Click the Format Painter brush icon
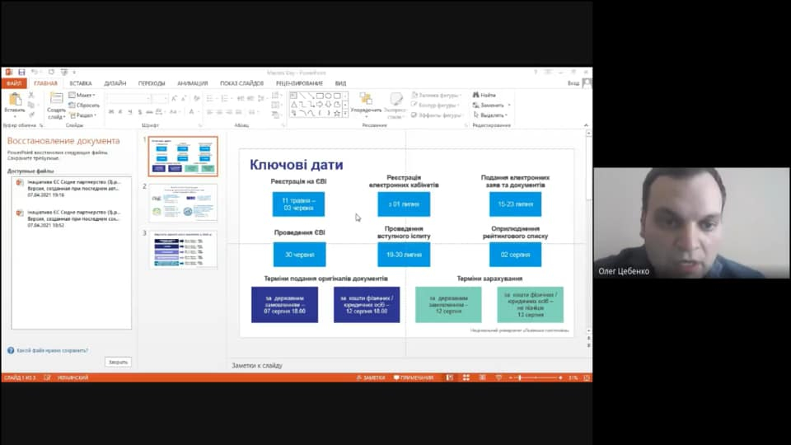 [31, 115]
